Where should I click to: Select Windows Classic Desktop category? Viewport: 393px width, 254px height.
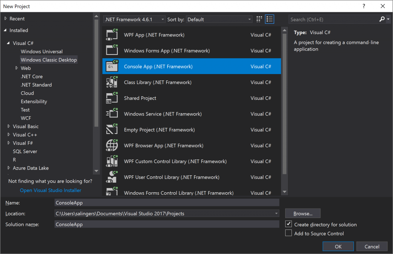pyautogui.click(x=49, y=59)
